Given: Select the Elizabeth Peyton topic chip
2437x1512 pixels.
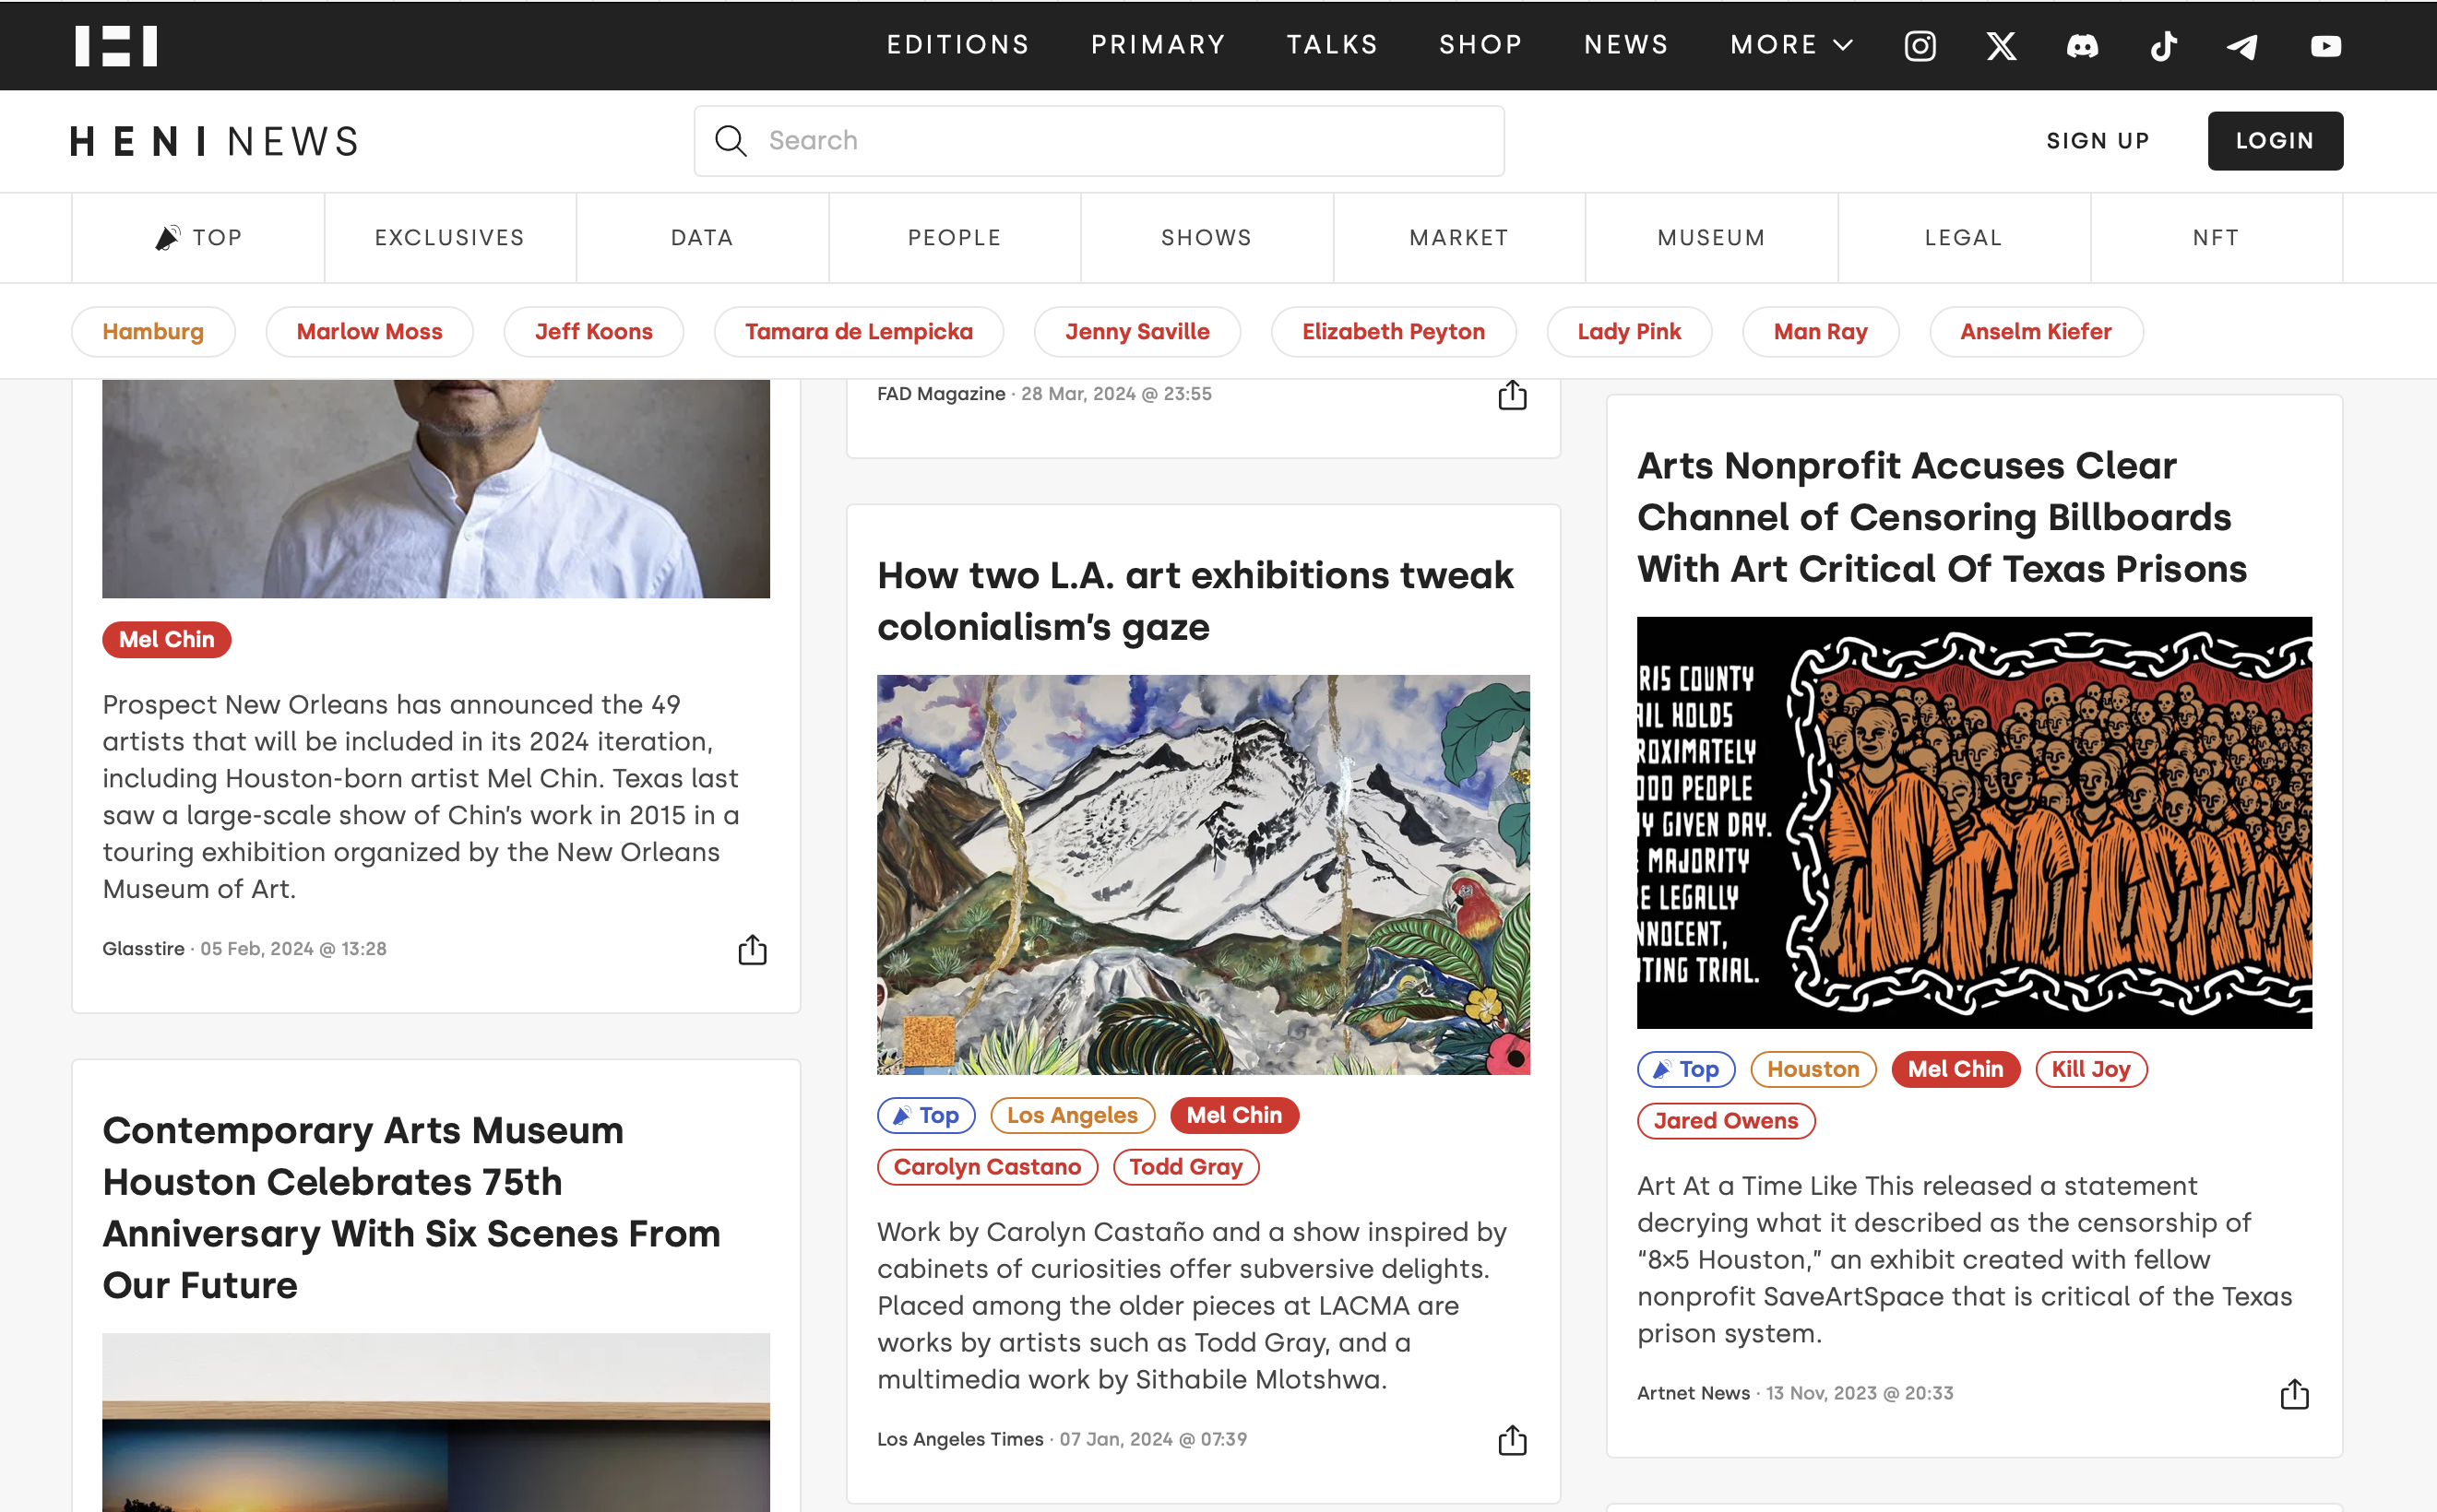Looking at the screenshot, I should coord(1393,332).
